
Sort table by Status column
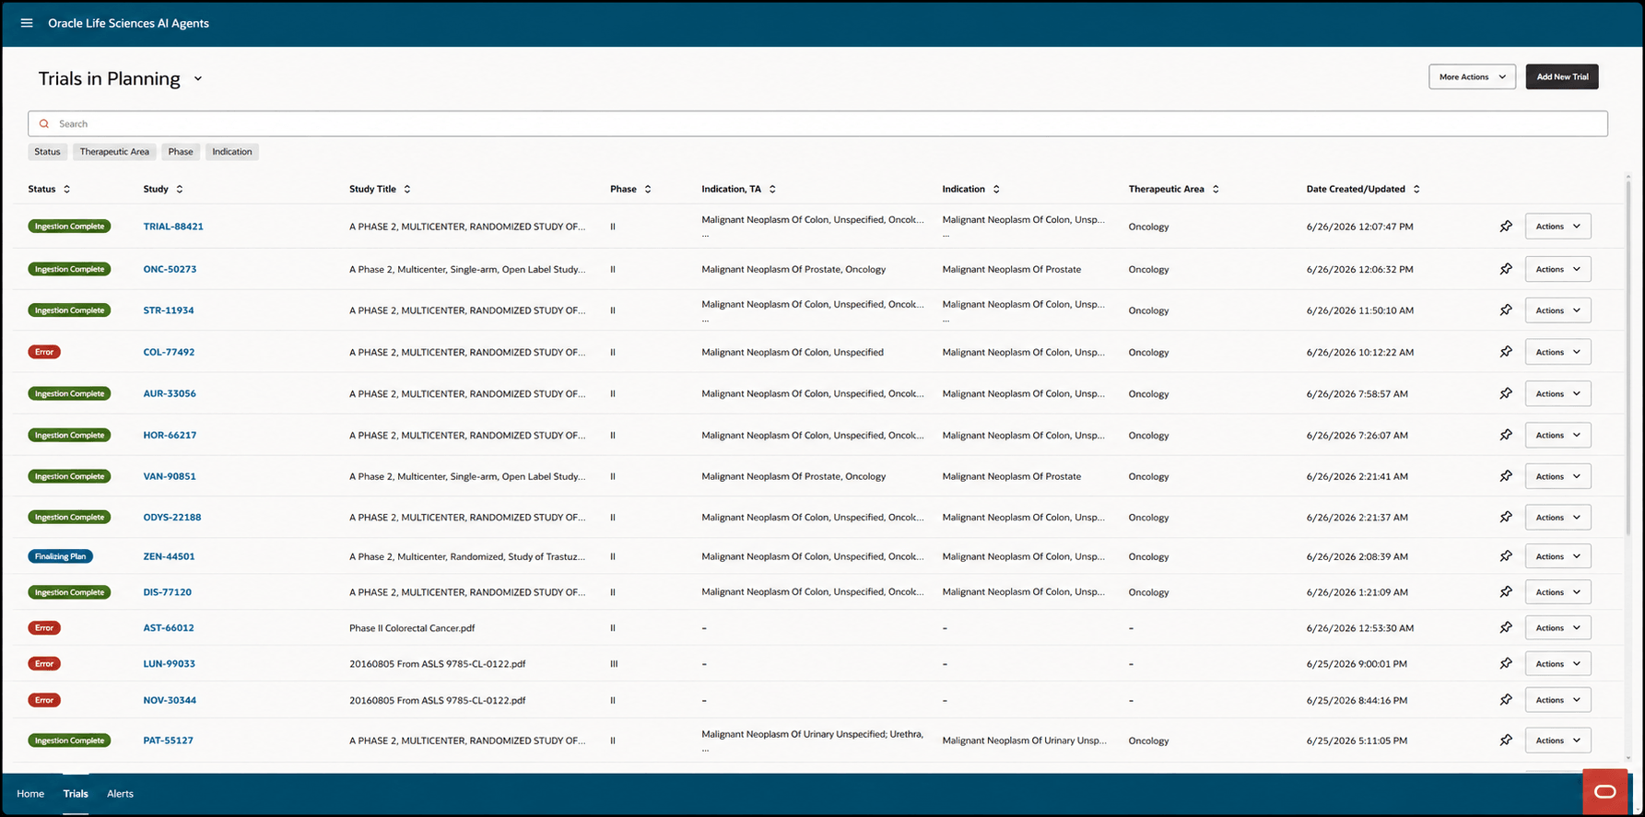click(66, 189)
